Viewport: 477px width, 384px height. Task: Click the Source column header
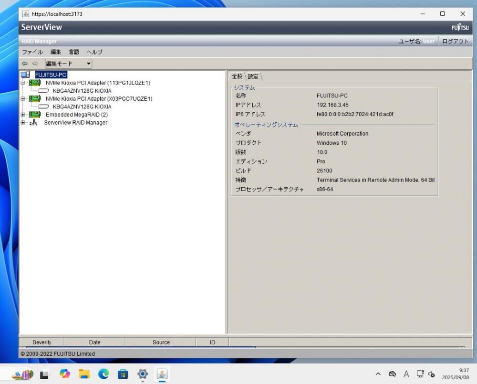[161, 342]
